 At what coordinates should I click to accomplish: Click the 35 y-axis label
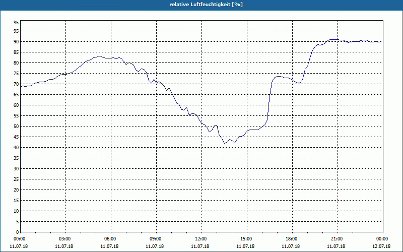coord(16,158)
